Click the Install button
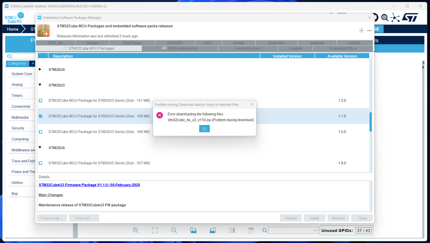430x243 pixels. pos(314,218)
